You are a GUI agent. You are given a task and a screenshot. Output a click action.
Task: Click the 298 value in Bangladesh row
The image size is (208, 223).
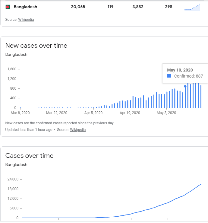[169, 7]
